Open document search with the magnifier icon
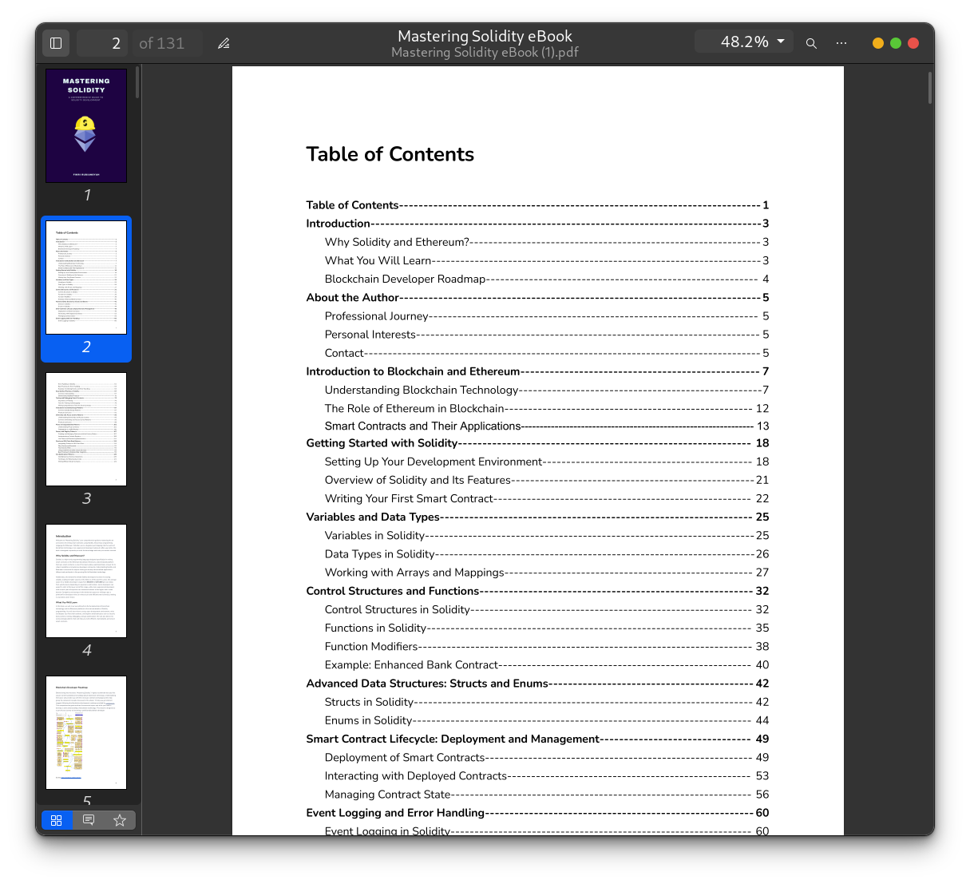The height and width of the screenshot is (884, 970). (811, 43)
